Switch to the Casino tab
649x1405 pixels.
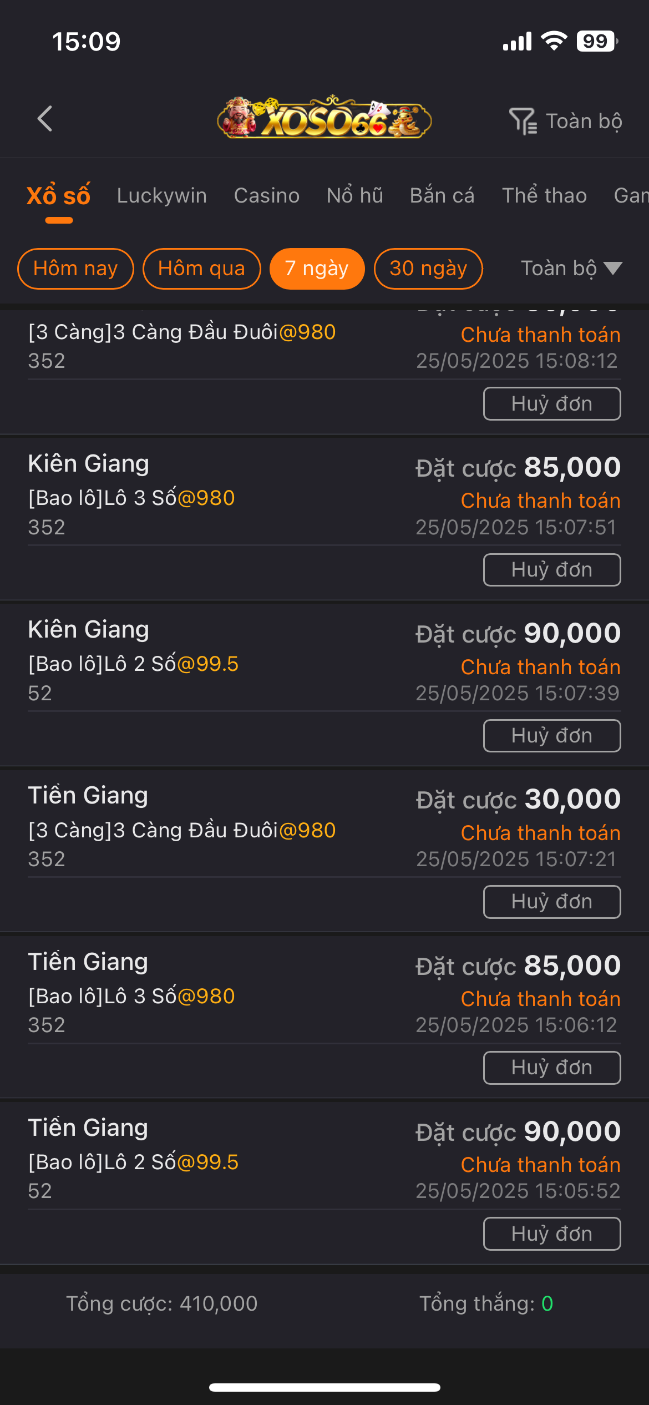(x=267, y=195)
